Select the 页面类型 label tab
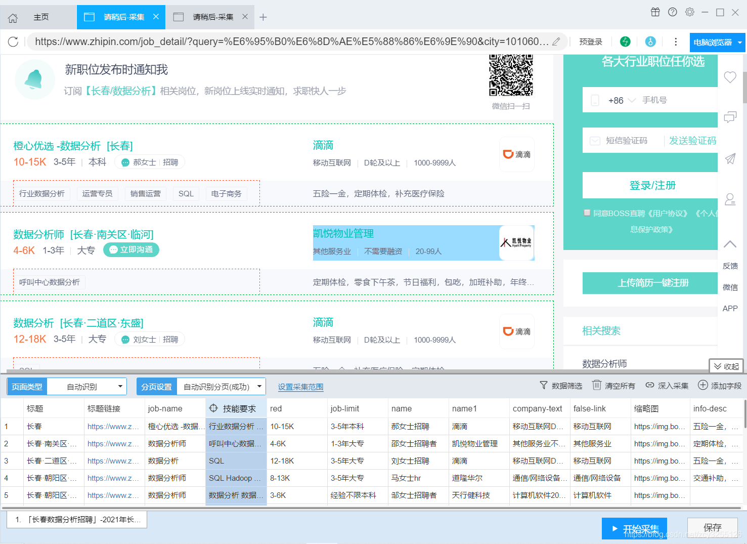The height and width of the screenshot is (544, 747). [27, 387]
